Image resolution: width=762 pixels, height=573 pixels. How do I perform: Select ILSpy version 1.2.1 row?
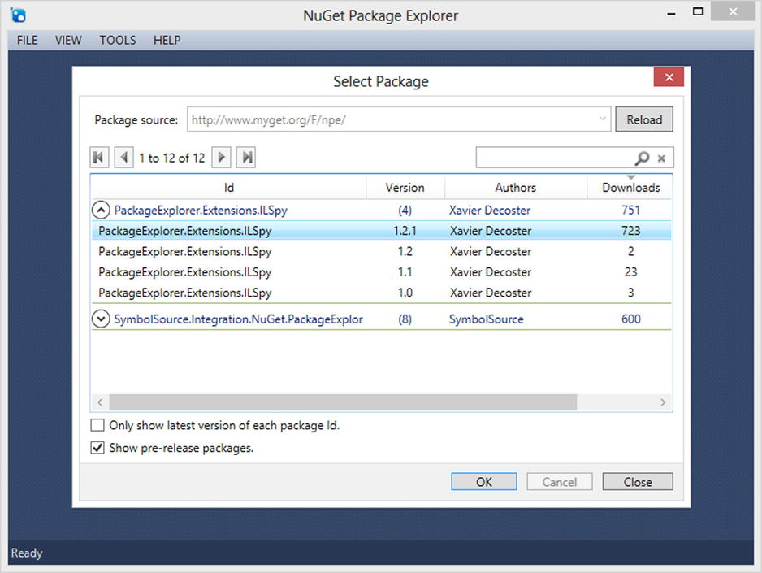[x=382, y=231]
